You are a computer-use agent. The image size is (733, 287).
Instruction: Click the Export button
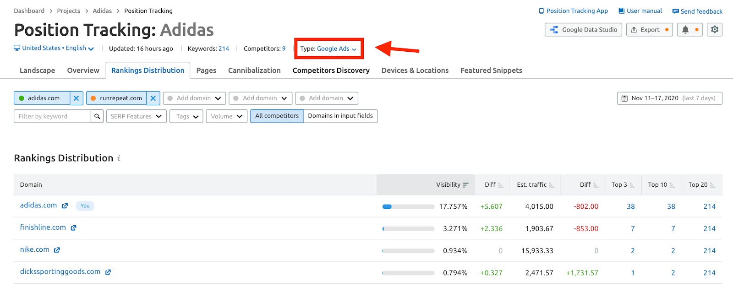[x=649, y=30]
